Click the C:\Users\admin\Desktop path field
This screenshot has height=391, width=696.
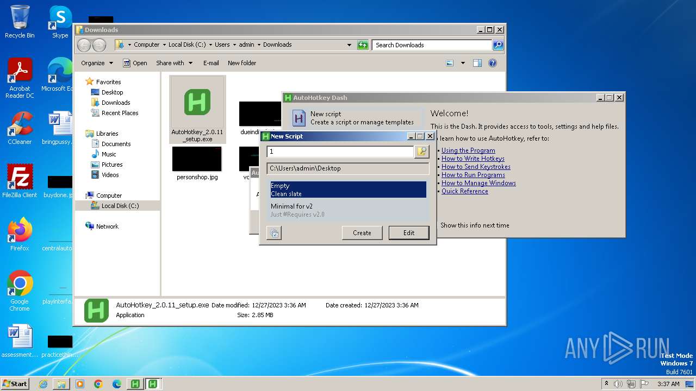pos(348,168)
